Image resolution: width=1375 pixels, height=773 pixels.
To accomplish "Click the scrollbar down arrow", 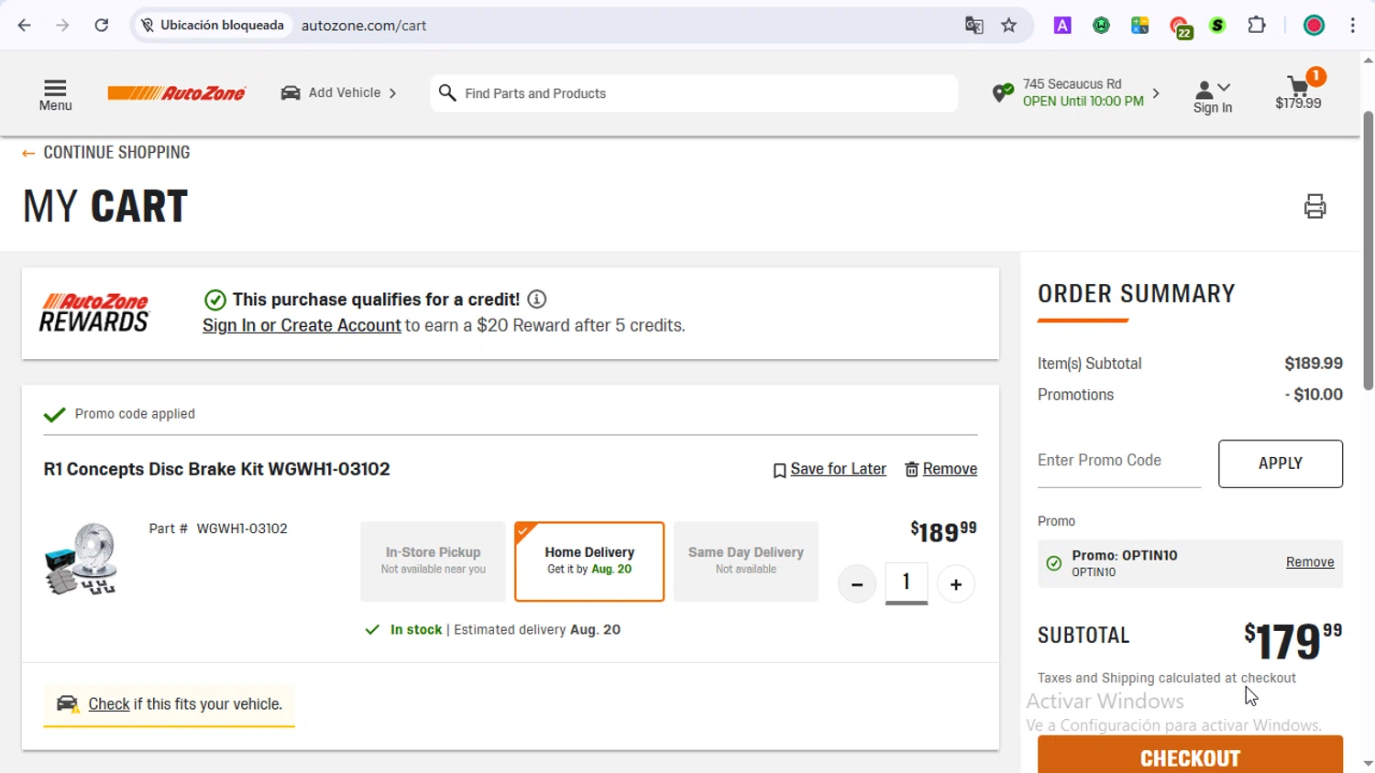I will [1368, 764].
